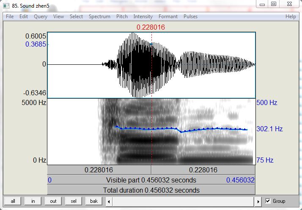The image size is (302, 210).
Task: Click the 0.3685 amplitude value
Action: point(36,44)
